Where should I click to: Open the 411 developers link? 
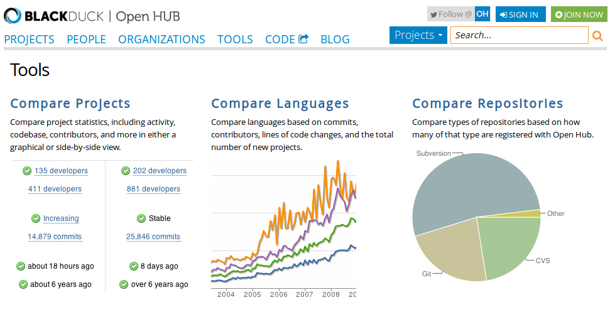pyautogui.click(x=55, y=189)
